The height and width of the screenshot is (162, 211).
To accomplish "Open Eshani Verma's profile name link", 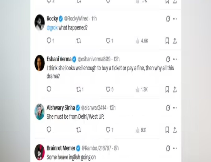I will [x=59, y=59].
